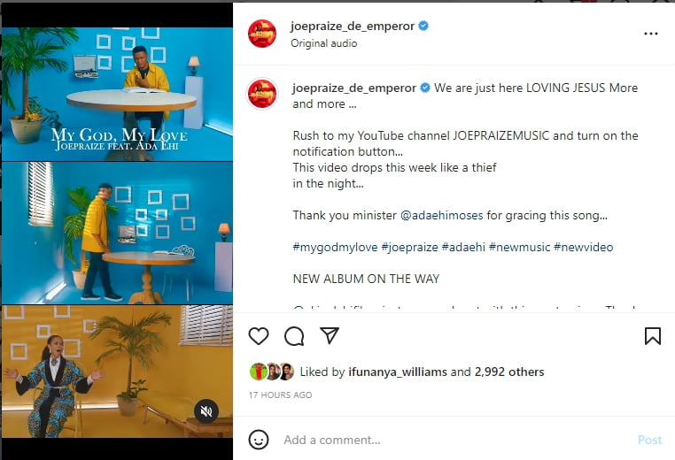The width and height of the screenshot is (675, 460).
Task: Open joepraize_de_emperor profile picture in header
Action: click(x=261, y=34)
